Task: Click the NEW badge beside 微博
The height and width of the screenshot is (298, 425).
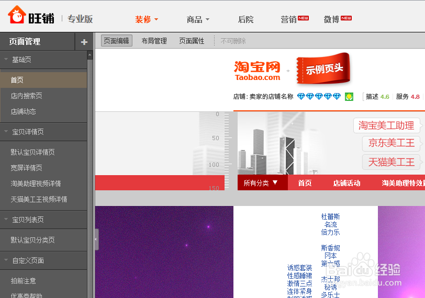Action: (346, 18)
